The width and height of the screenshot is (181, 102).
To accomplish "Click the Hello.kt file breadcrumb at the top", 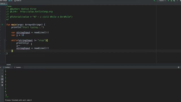I will (18, 1).
